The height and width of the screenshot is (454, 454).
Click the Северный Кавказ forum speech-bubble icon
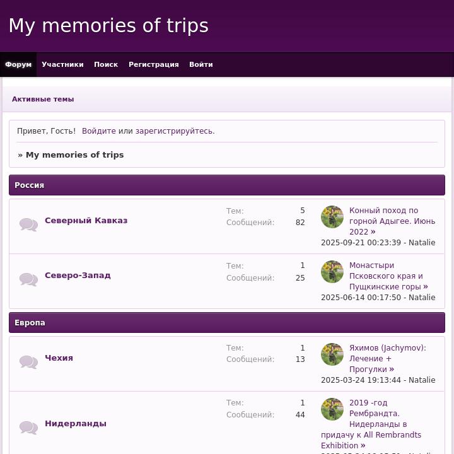(28, 224)
